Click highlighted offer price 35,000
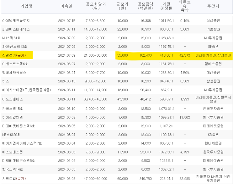233x184 pixels. click(x=122, y=55)
